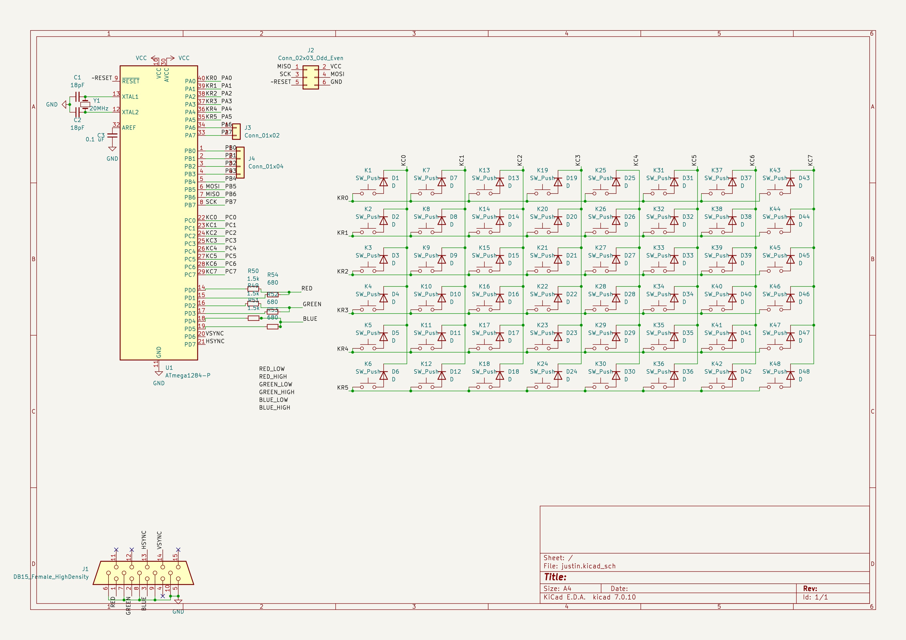906x640 pixels.
Task: Click the DB15_Female_HighDensity label
Action: pyautogui.click(x=51, y=577)
